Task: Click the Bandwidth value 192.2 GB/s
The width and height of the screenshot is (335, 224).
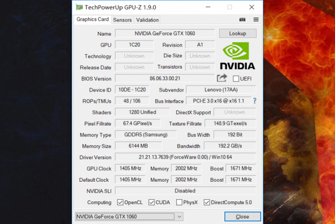Action: pyautogui.click(x=230, y=146)
